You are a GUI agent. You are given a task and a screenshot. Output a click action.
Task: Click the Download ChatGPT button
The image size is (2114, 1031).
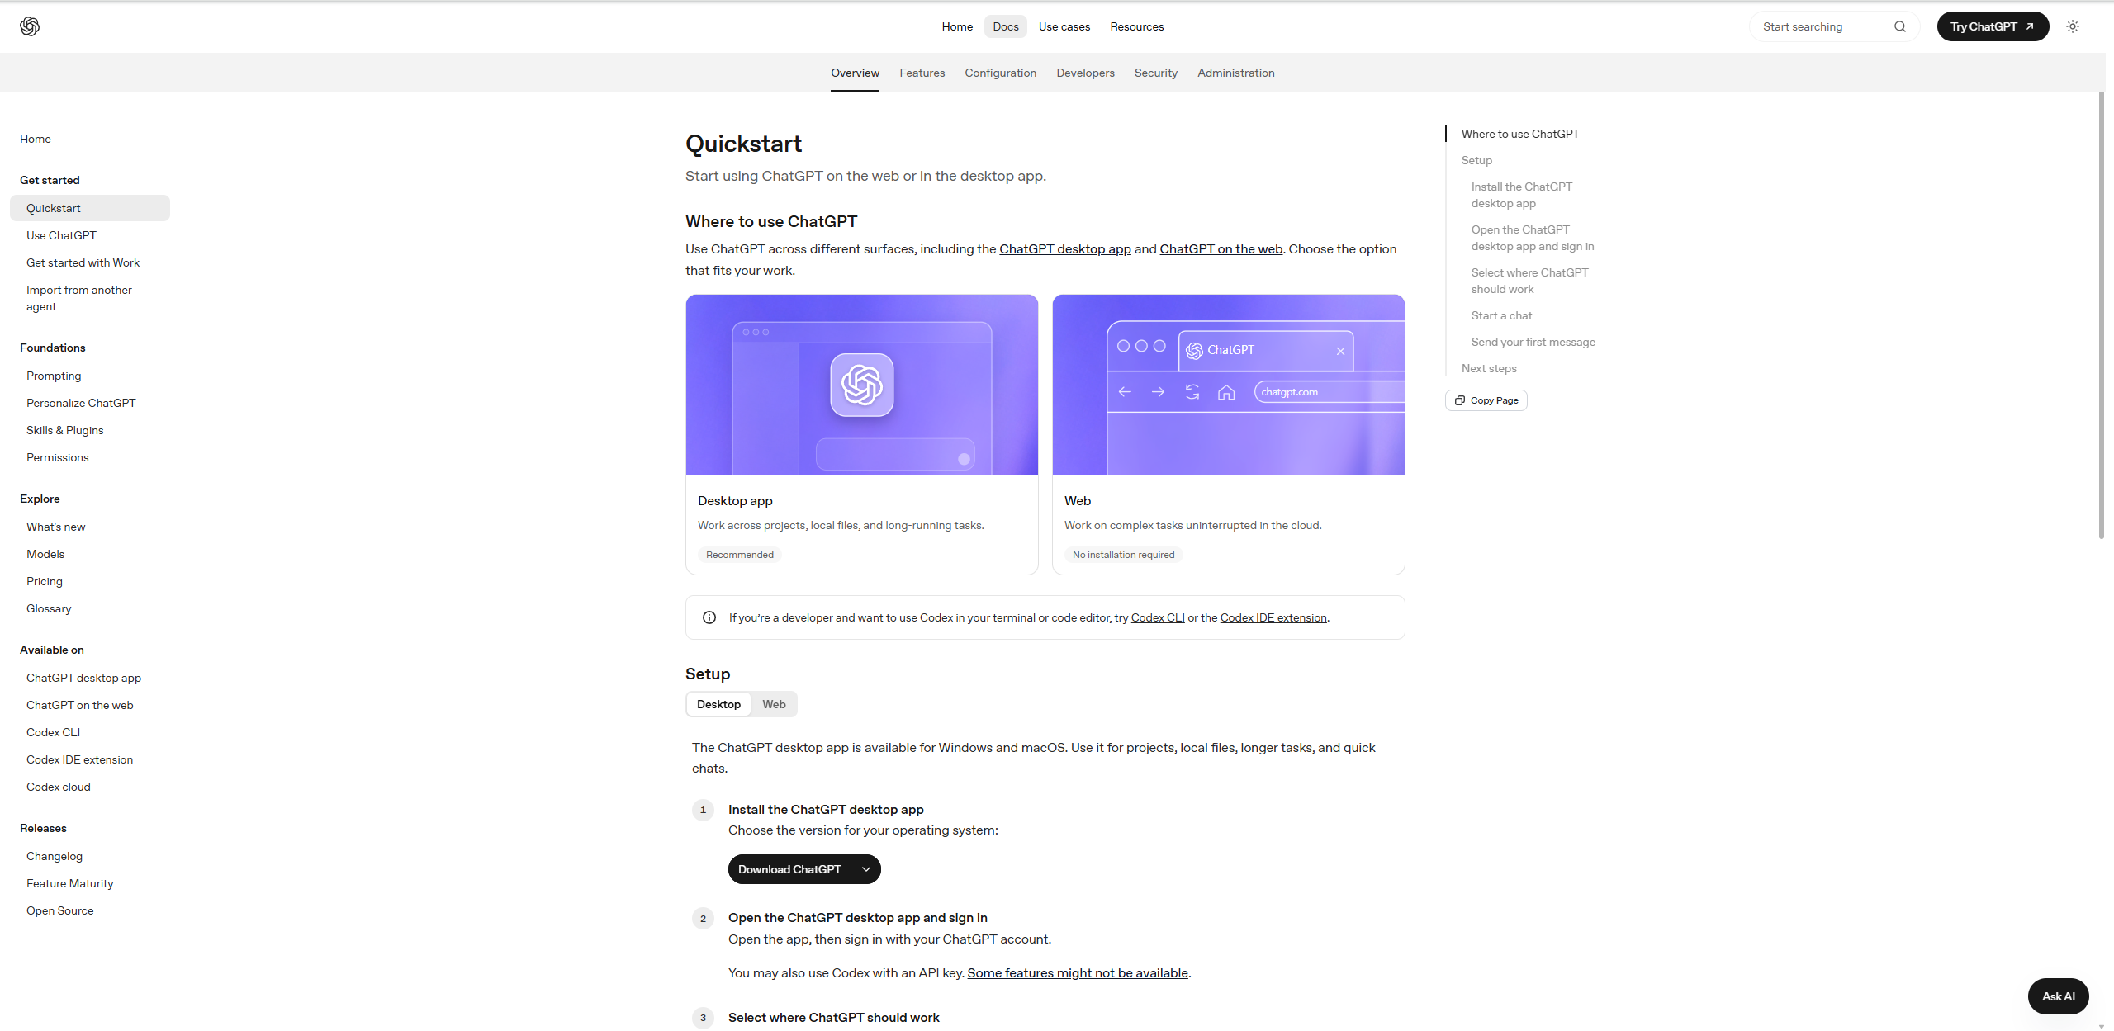point(804,869)
